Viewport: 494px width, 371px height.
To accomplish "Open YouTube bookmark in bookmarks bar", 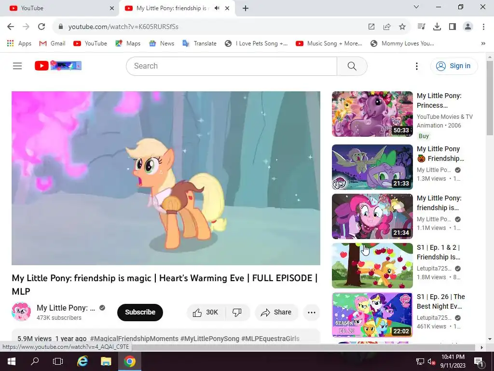I will [90, 43].
